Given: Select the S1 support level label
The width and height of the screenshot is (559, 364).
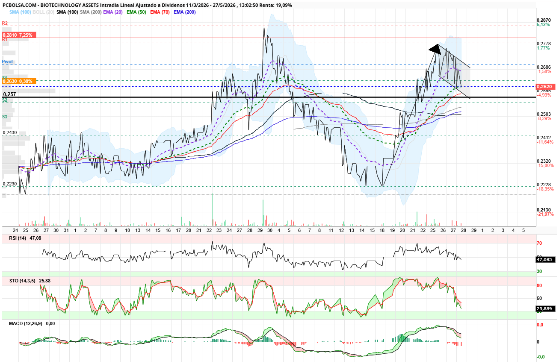Looking at the screenshot, I should (x=5, y=78).
